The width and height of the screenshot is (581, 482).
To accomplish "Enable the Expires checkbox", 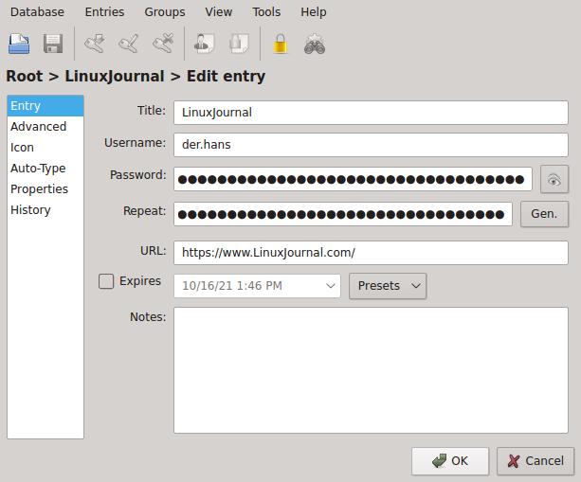I will tap(106, 281).
